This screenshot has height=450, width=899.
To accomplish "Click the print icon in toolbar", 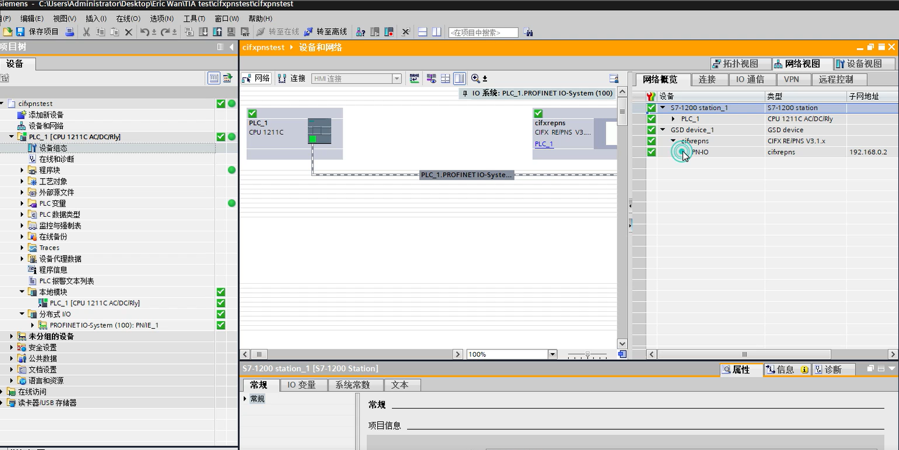I will point(69,32).
